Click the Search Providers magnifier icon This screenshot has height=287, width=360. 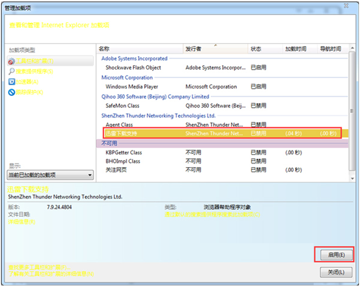pos(12,72)
